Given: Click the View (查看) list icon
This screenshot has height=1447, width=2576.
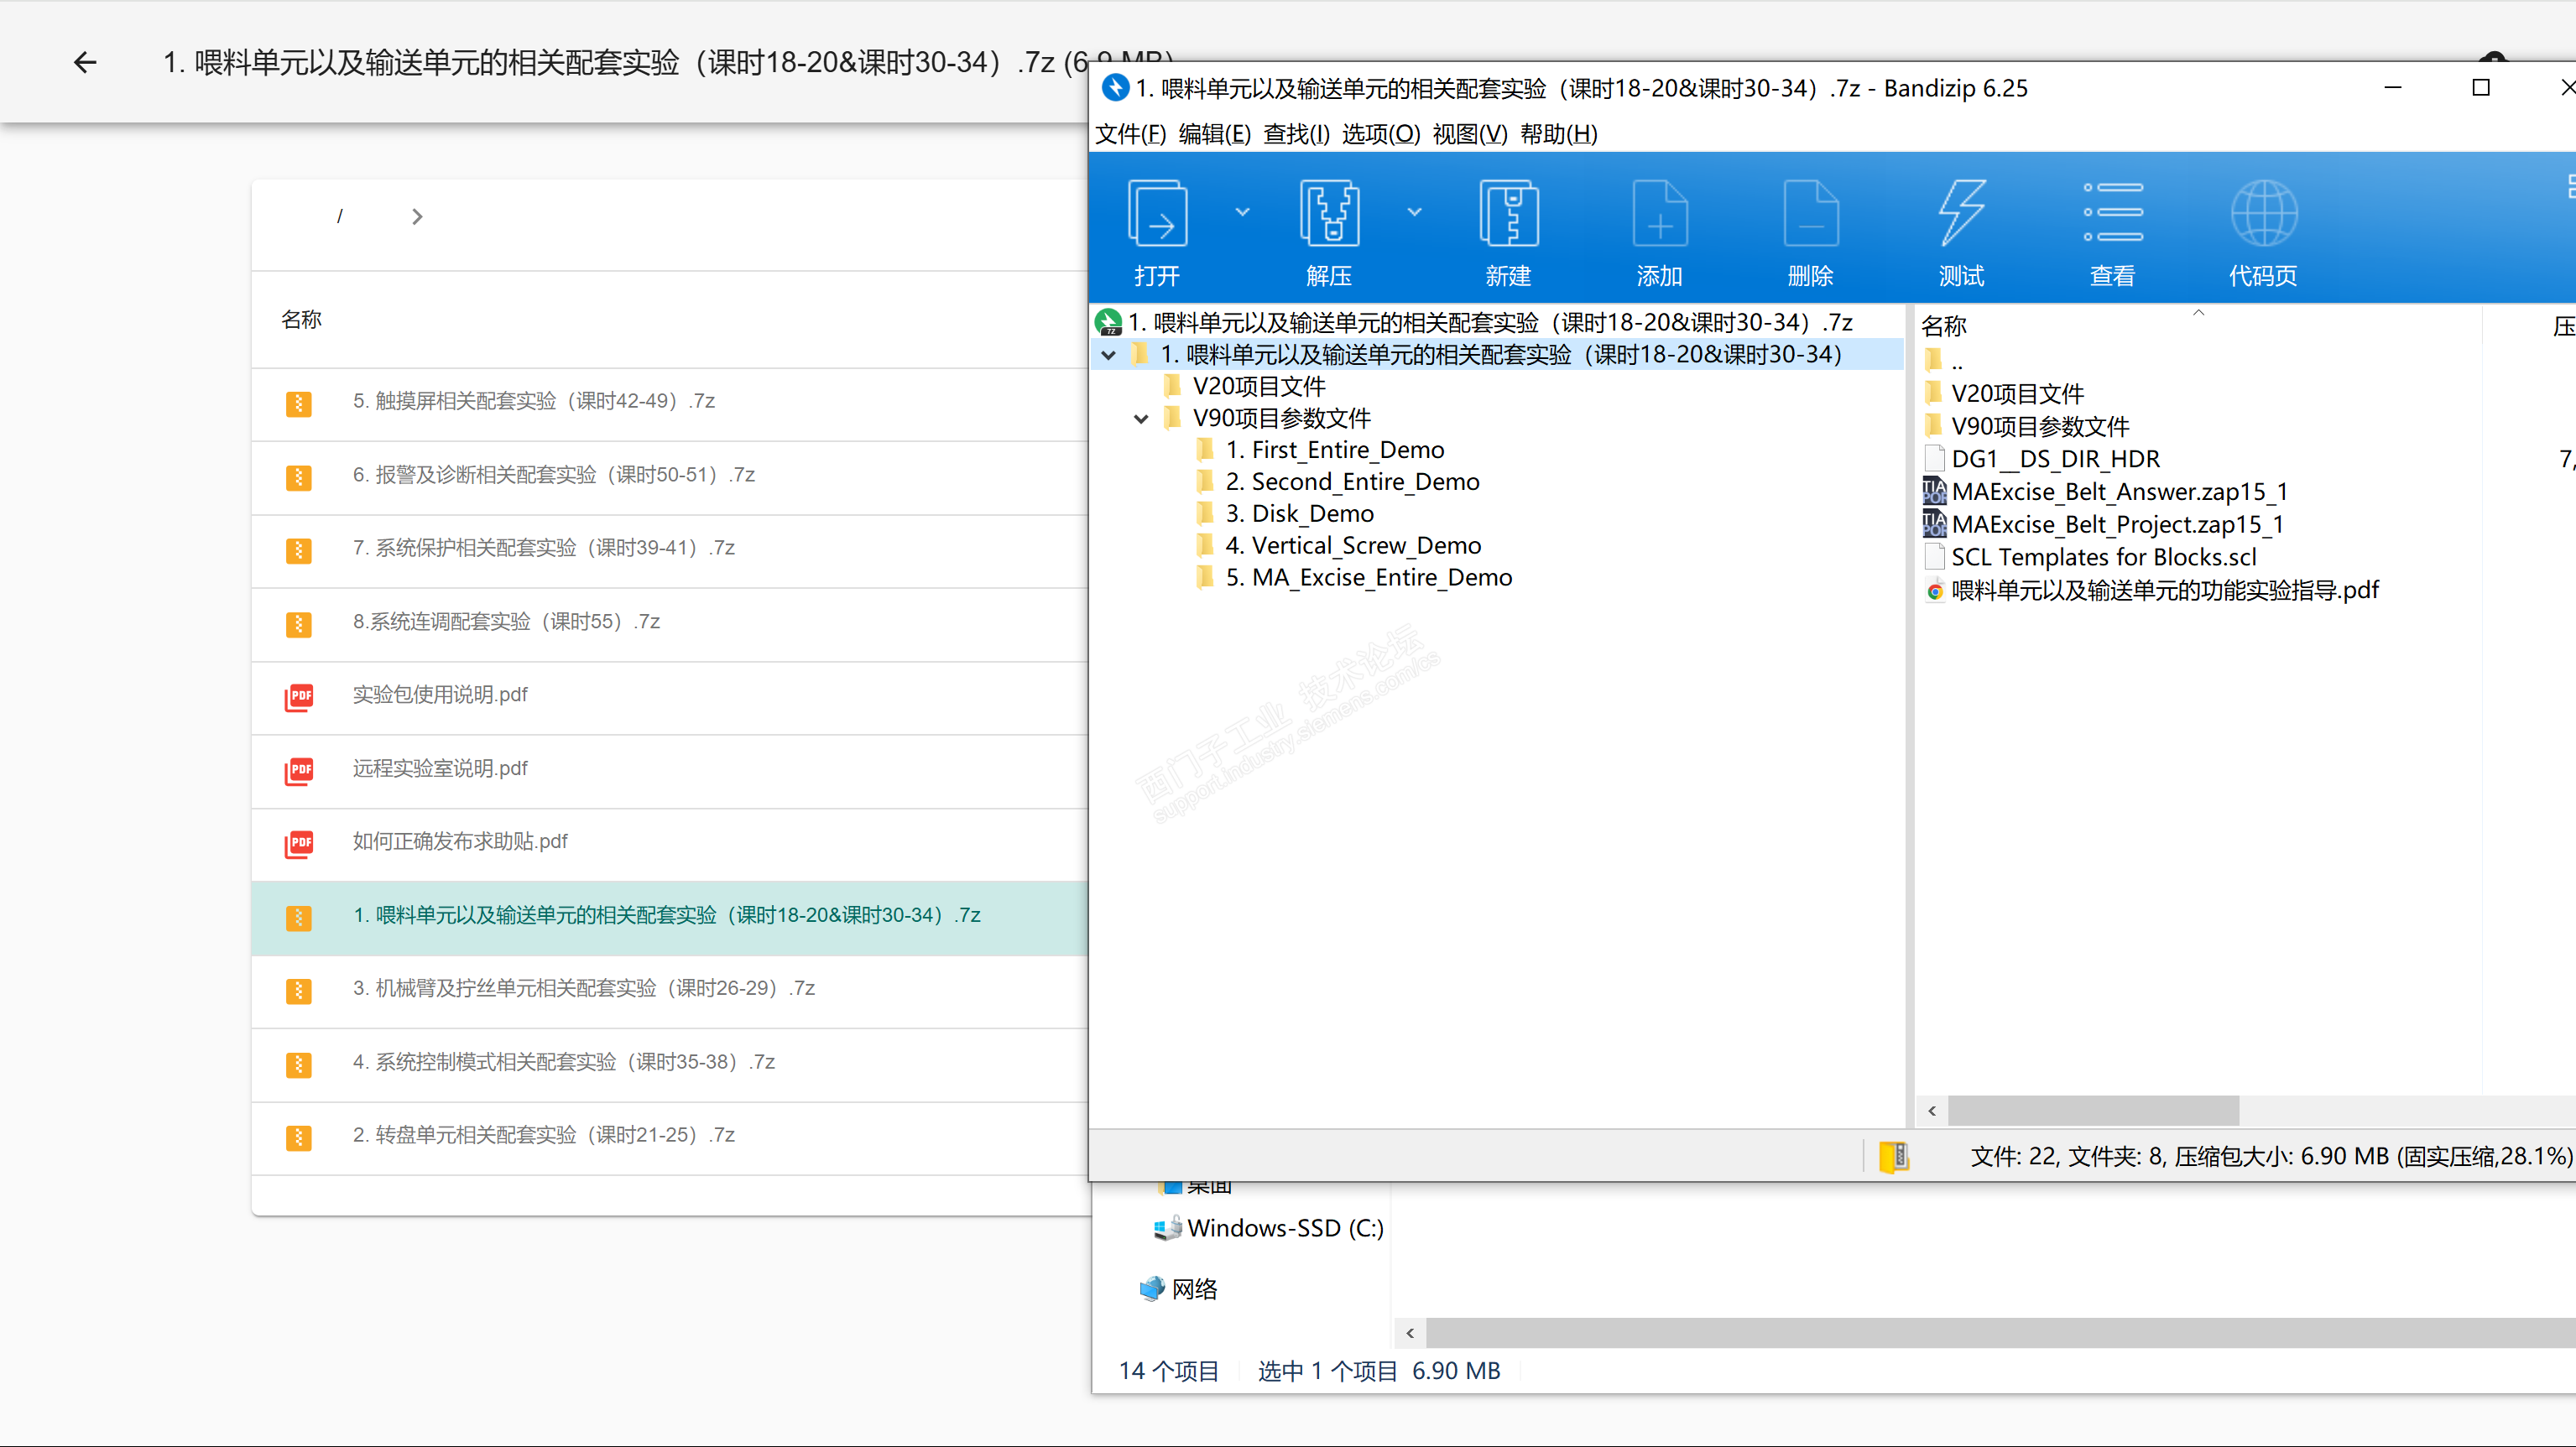Looking at the screenshot, I should tap(2112, 213).
